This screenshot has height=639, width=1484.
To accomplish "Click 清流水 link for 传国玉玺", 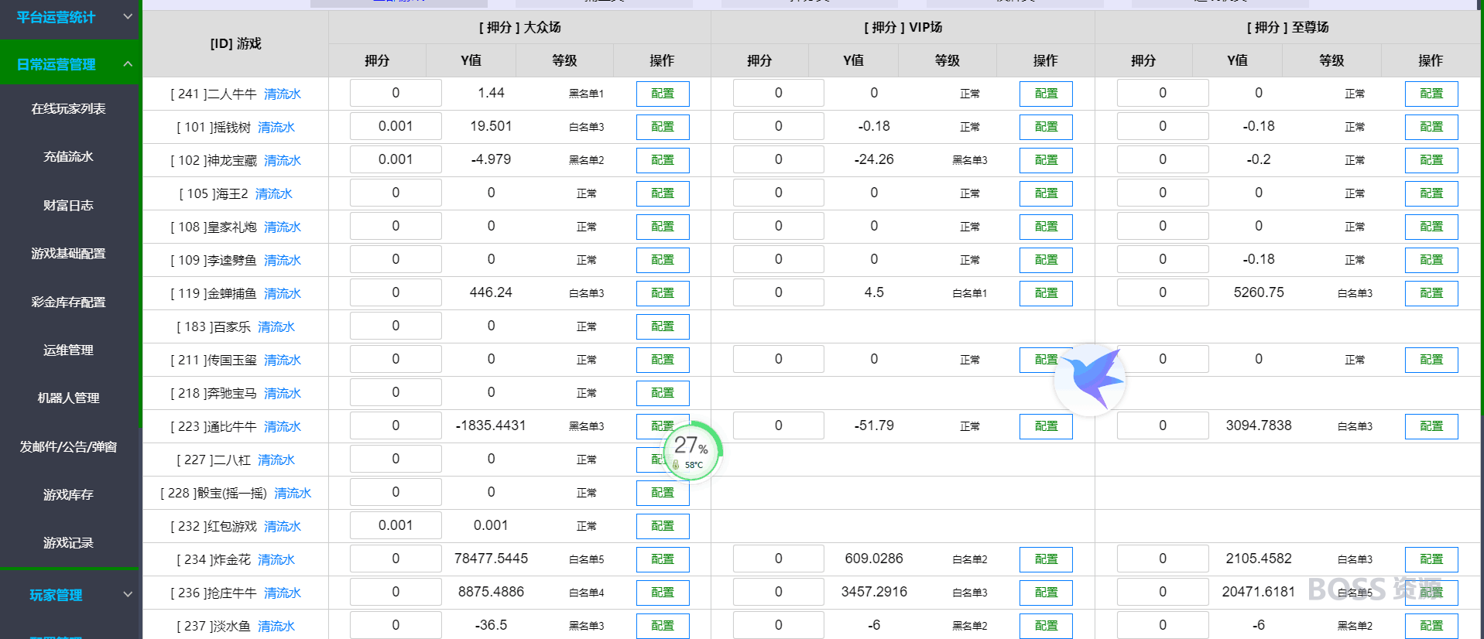I will pyautogui.click(x=283, y=361).
